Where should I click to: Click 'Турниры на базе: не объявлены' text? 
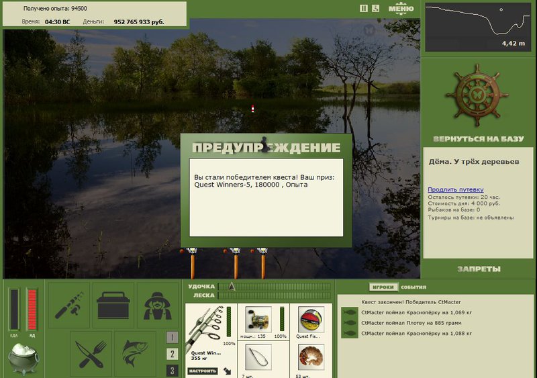click(x=471, y=218)
